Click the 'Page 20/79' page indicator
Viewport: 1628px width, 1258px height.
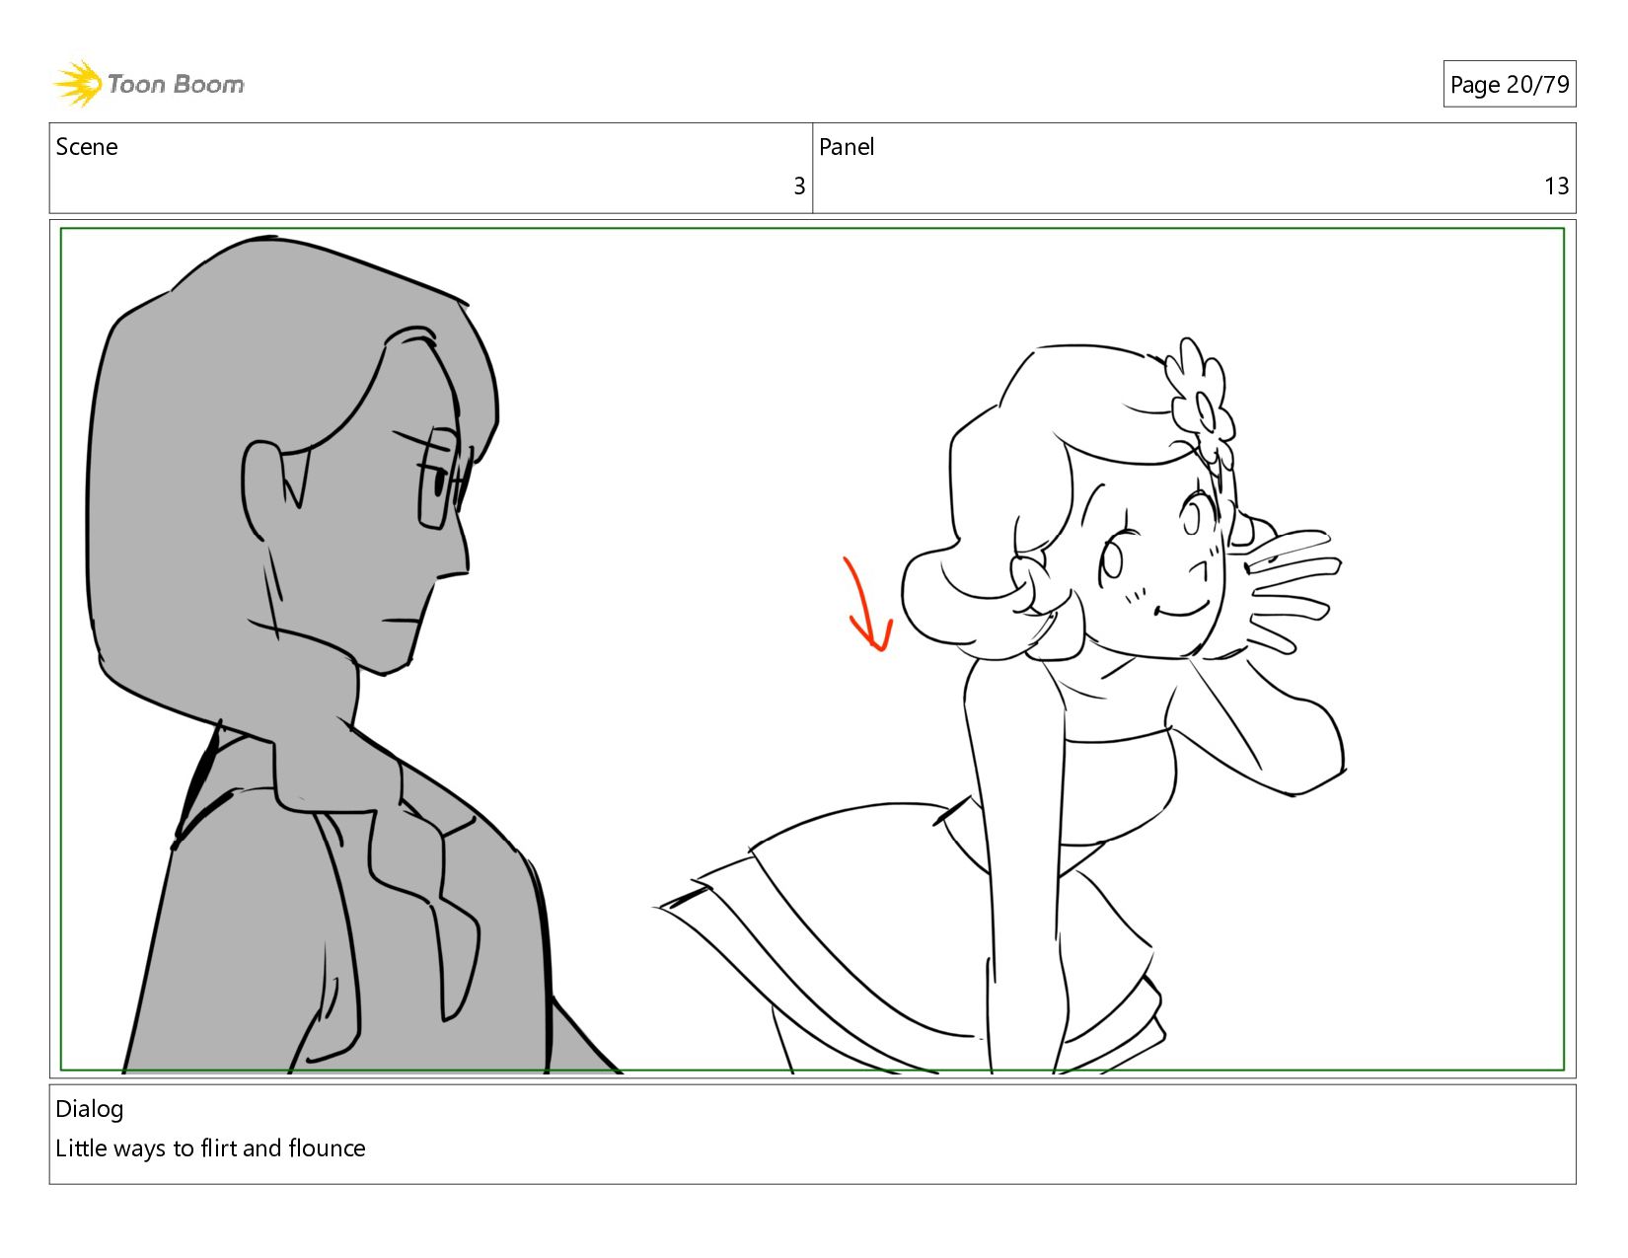(1509, 85)
